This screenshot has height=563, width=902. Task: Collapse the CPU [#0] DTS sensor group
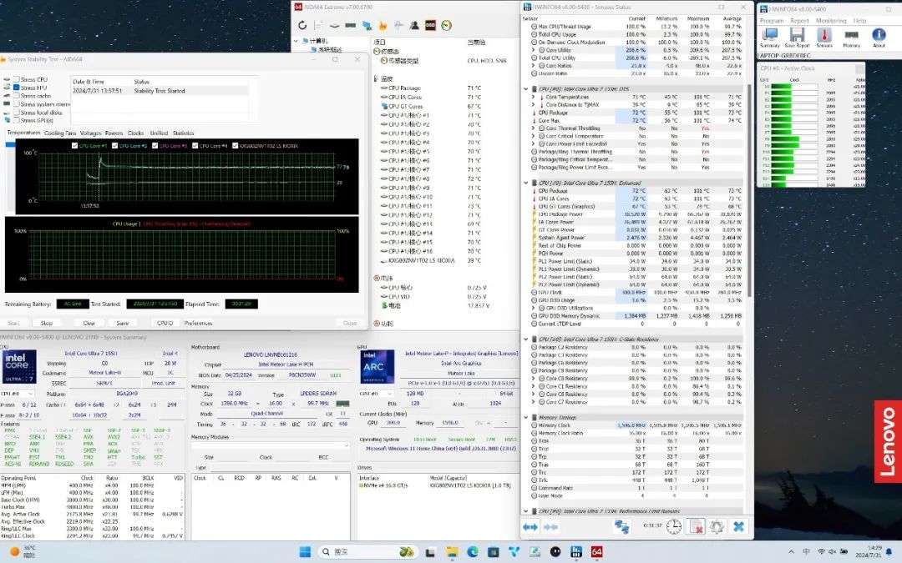coord(526,88)
